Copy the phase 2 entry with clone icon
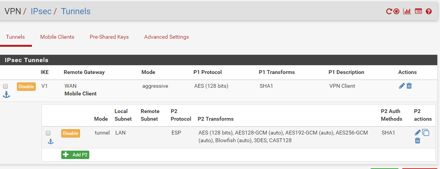 [426, 133]
